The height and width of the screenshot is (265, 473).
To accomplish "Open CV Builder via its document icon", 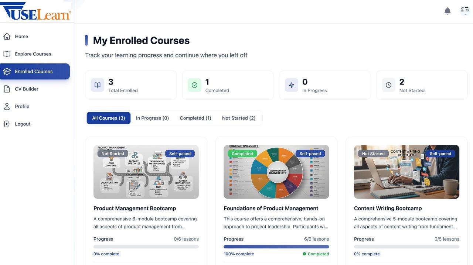I will coord(7,89).
